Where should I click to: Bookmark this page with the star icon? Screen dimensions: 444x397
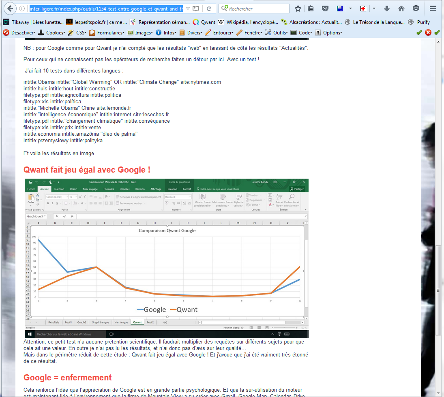[x=298, y=9]
